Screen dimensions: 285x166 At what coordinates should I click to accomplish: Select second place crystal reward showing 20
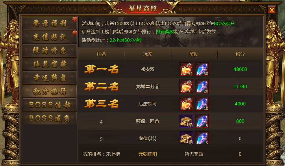[x=202, y=86]
